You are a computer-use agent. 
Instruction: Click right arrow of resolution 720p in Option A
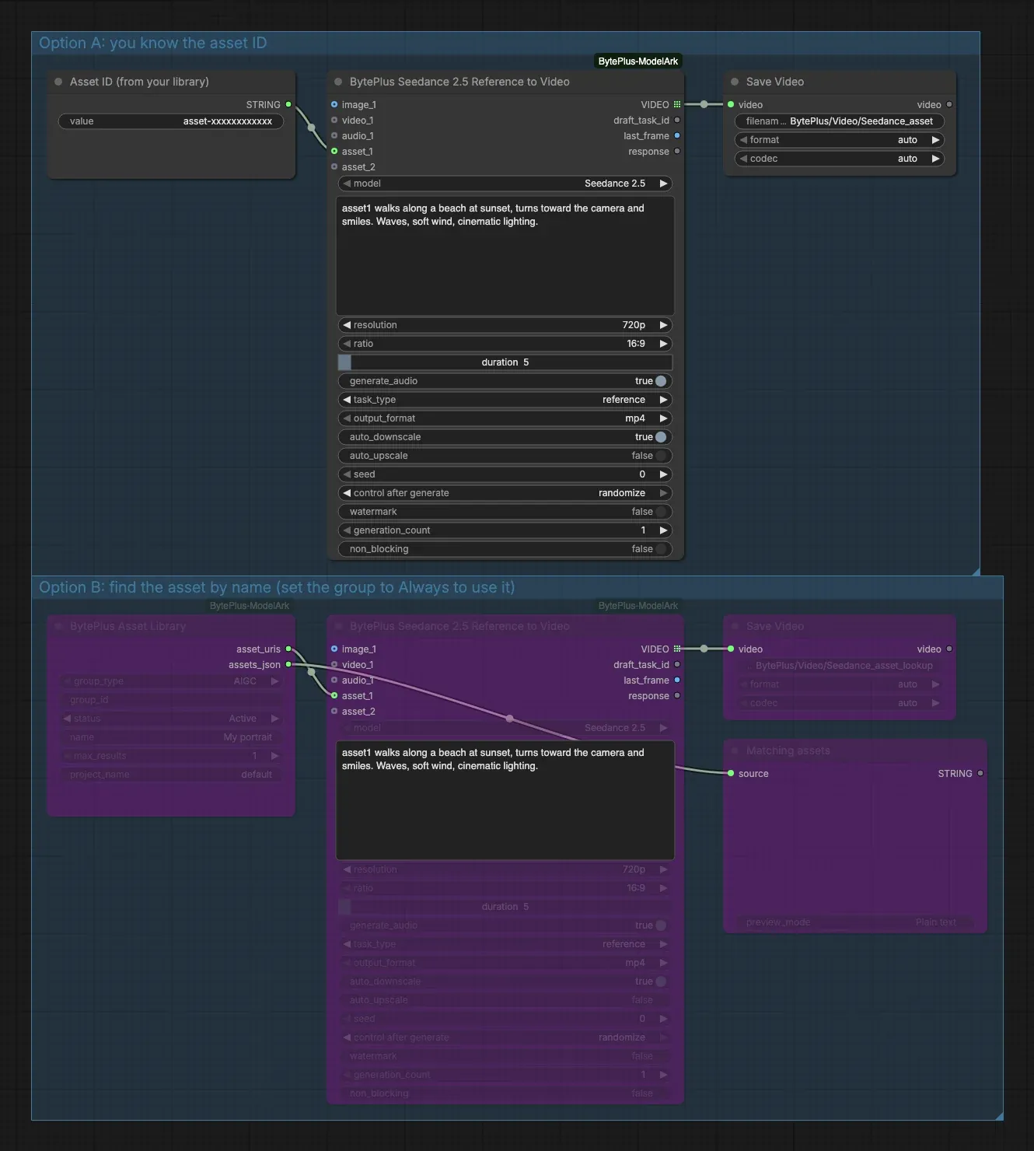pyautogui.click(x=663, y=325)
